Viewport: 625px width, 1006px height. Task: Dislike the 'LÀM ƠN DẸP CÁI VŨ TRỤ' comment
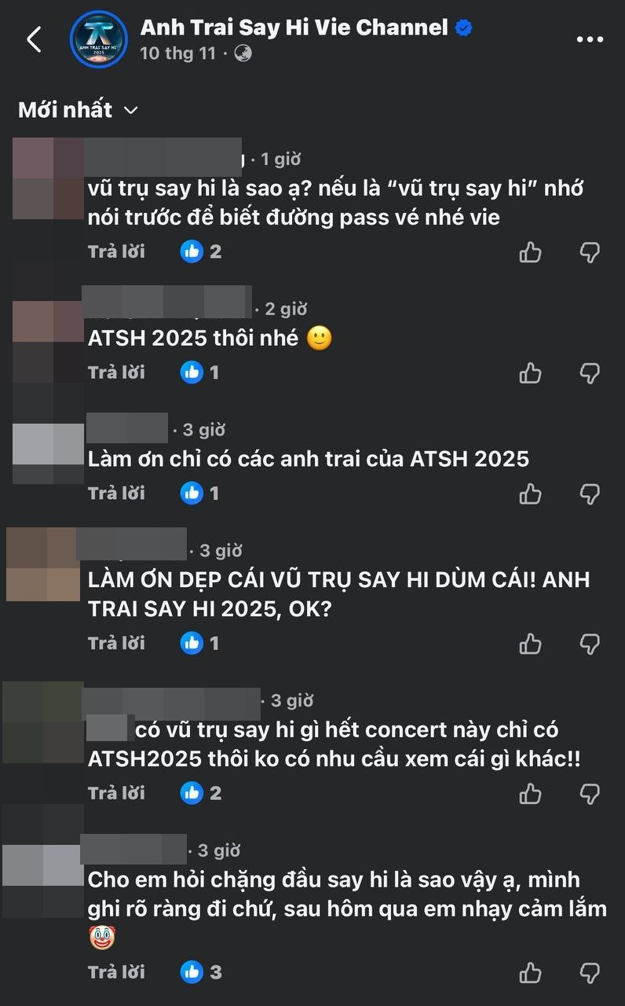590,644
